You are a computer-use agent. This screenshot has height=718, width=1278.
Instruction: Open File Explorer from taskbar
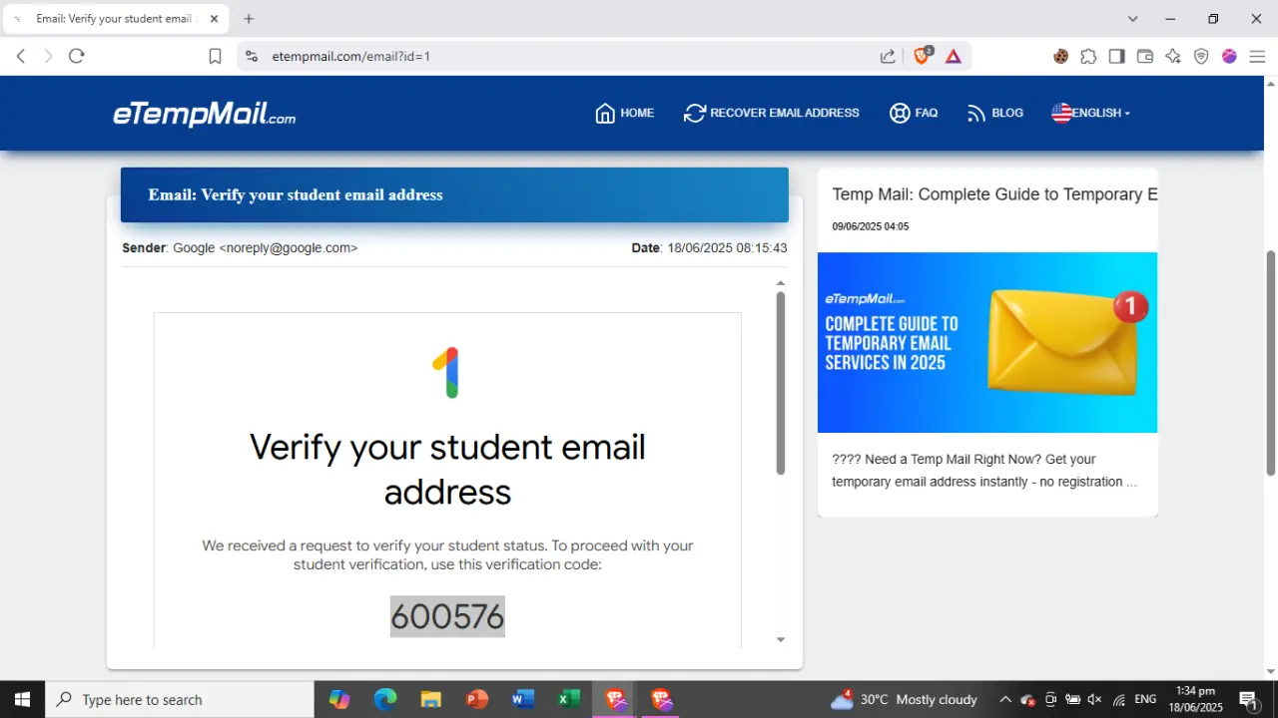[430, 699]
